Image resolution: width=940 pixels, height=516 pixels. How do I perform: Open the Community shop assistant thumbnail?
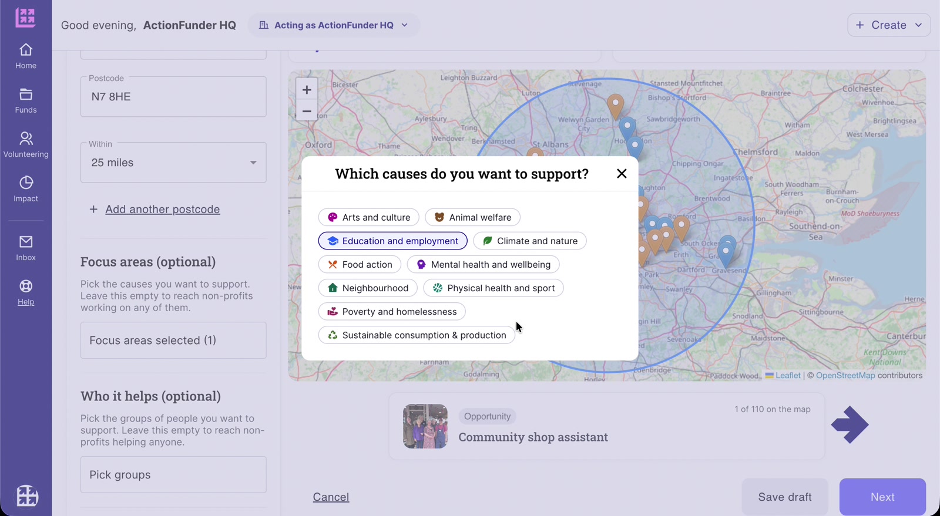[425, 426]
